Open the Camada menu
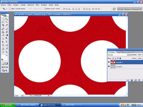Image resolution: width=143 pixels, height=107 pixels. click(23, 5)
